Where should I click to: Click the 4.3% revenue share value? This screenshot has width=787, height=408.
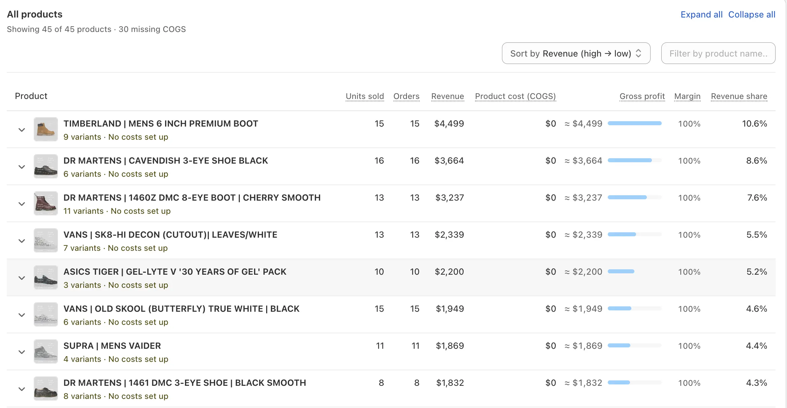tap(757, 383)
